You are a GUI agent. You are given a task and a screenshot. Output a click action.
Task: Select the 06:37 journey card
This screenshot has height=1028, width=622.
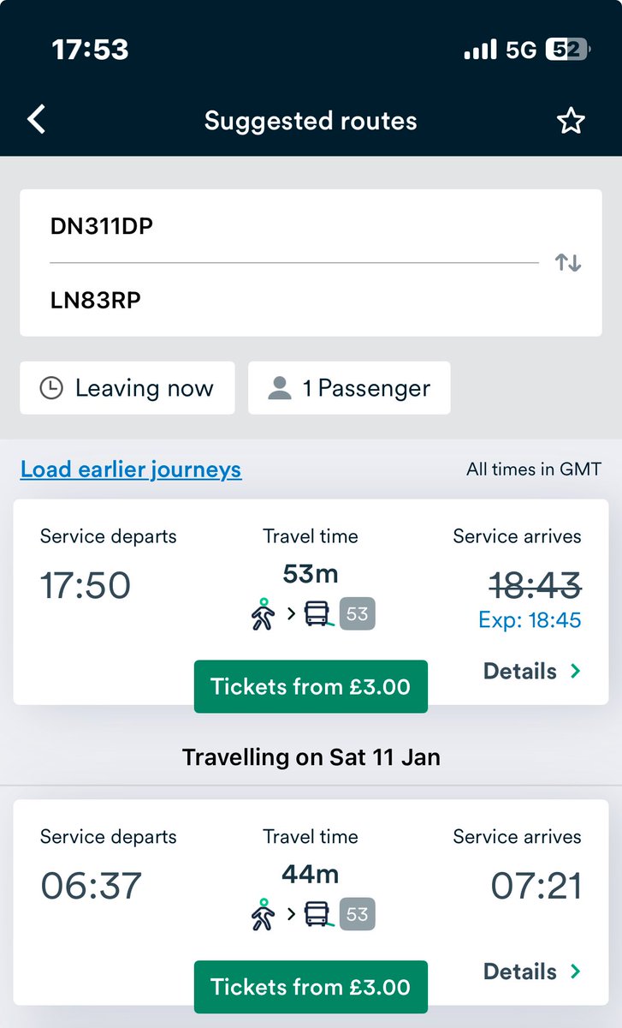[x=311, y=903]
